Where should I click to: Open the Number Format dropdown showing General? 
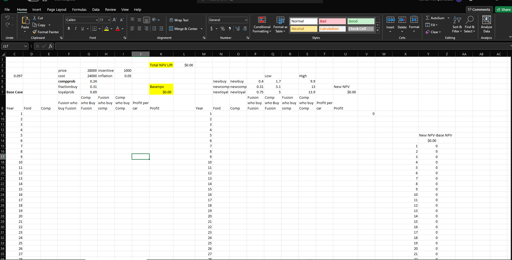click(x=228, y=20)
